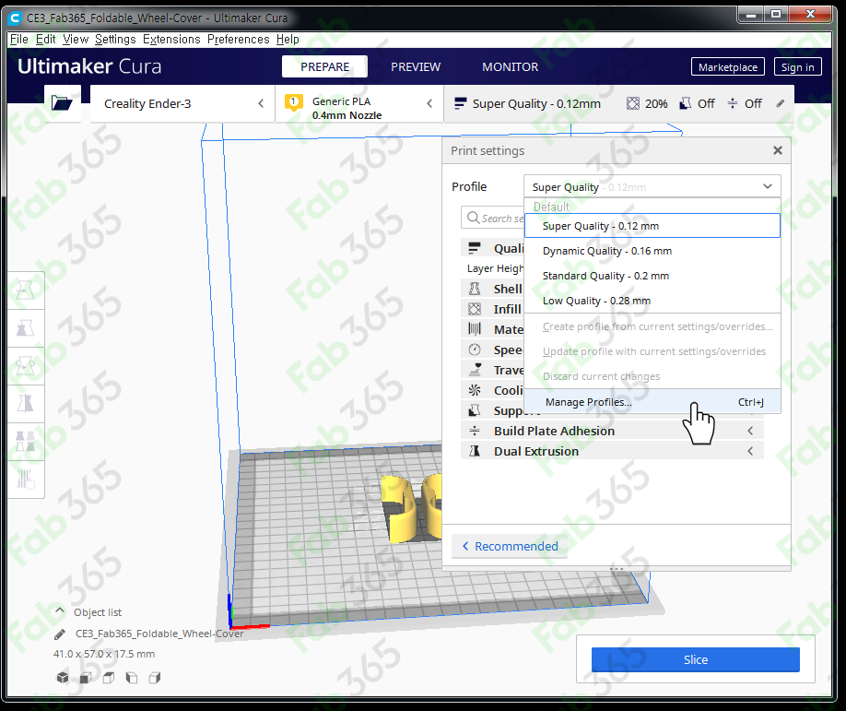Select the Per Model Settings tool
The width and height of the screenshot is (846, 711).
[26, 441]
